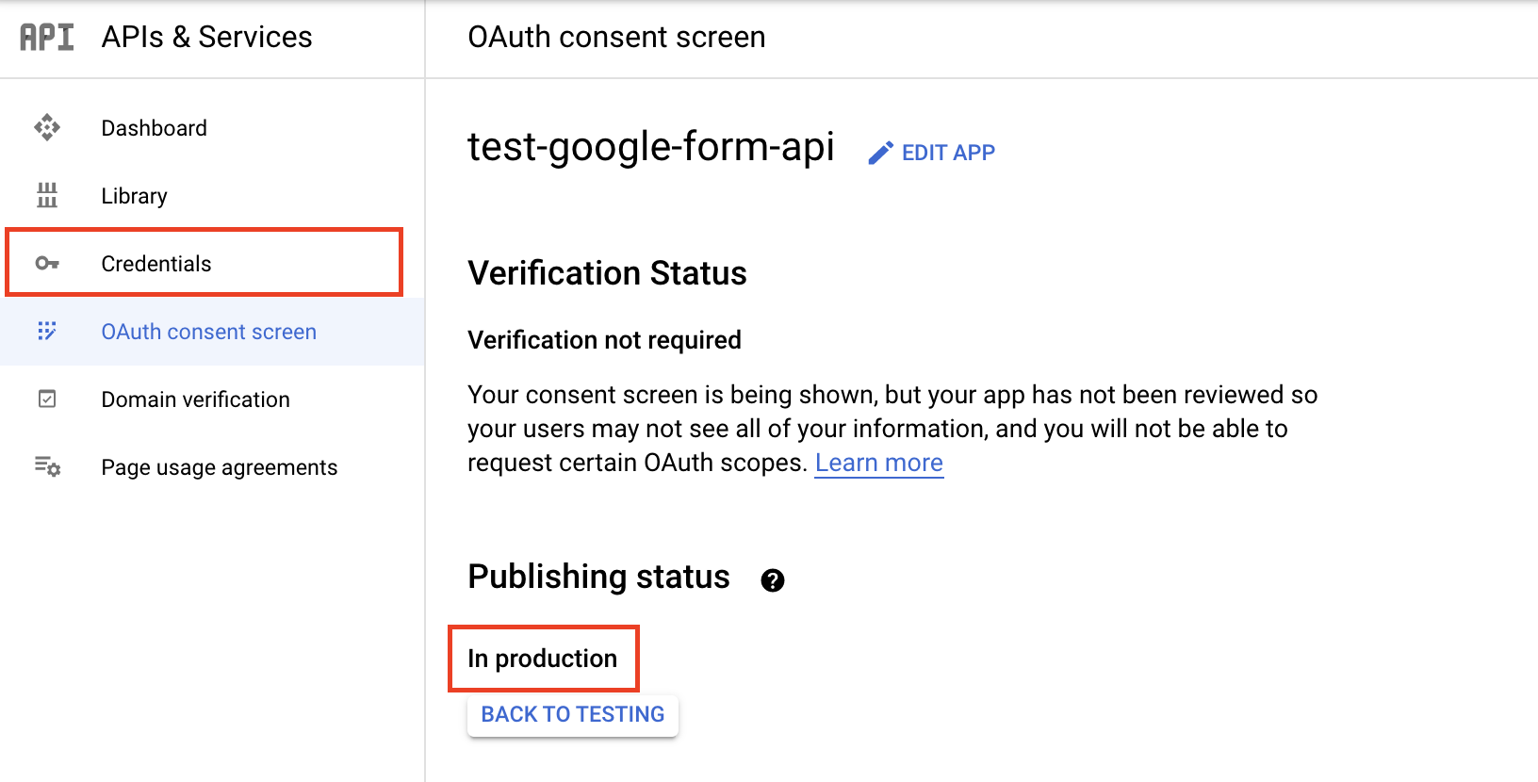Click the pencil icon beside EDIT APP

[x=880, y=153]
